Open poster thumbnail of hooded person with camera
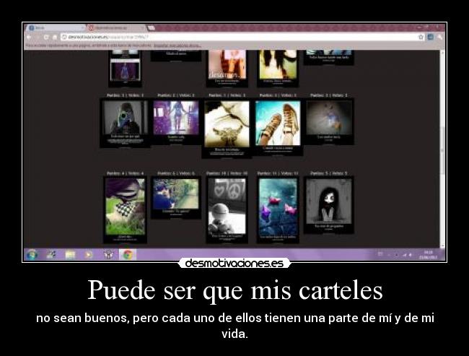The height and width of the screenshot is (356, 469). click(125, 123)
